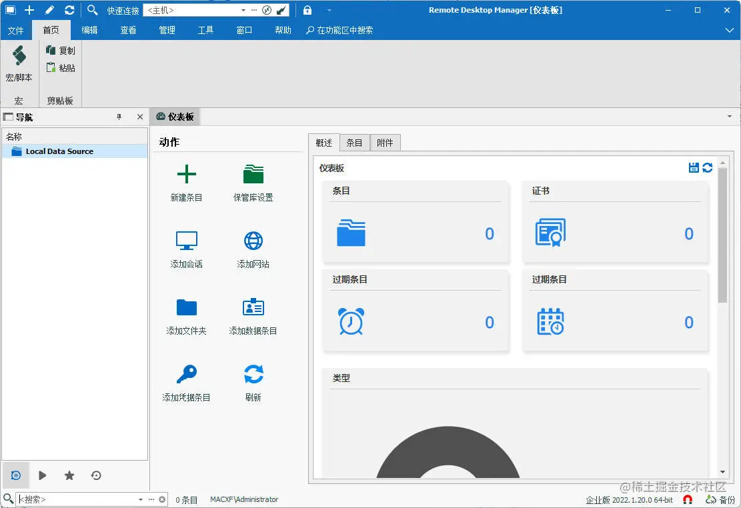Close the navigation (导航) panel
Screen dimensions: 741x508
click(140, 117)
